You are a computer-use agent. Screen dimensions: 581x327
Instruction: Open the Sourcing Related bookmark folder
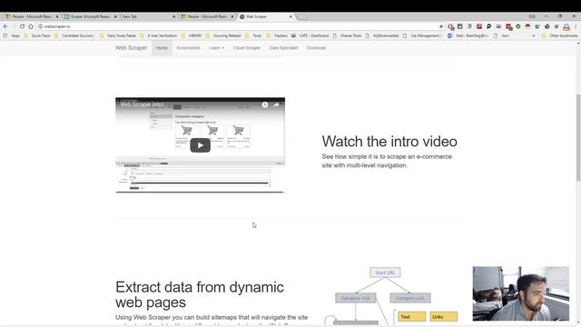point(223,36)
